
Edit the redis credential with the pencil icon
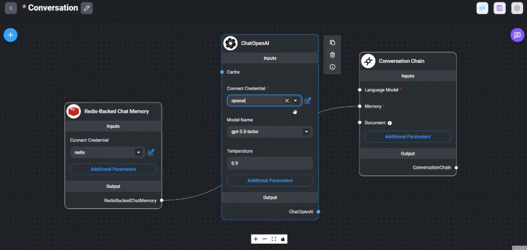click(151, 153)
